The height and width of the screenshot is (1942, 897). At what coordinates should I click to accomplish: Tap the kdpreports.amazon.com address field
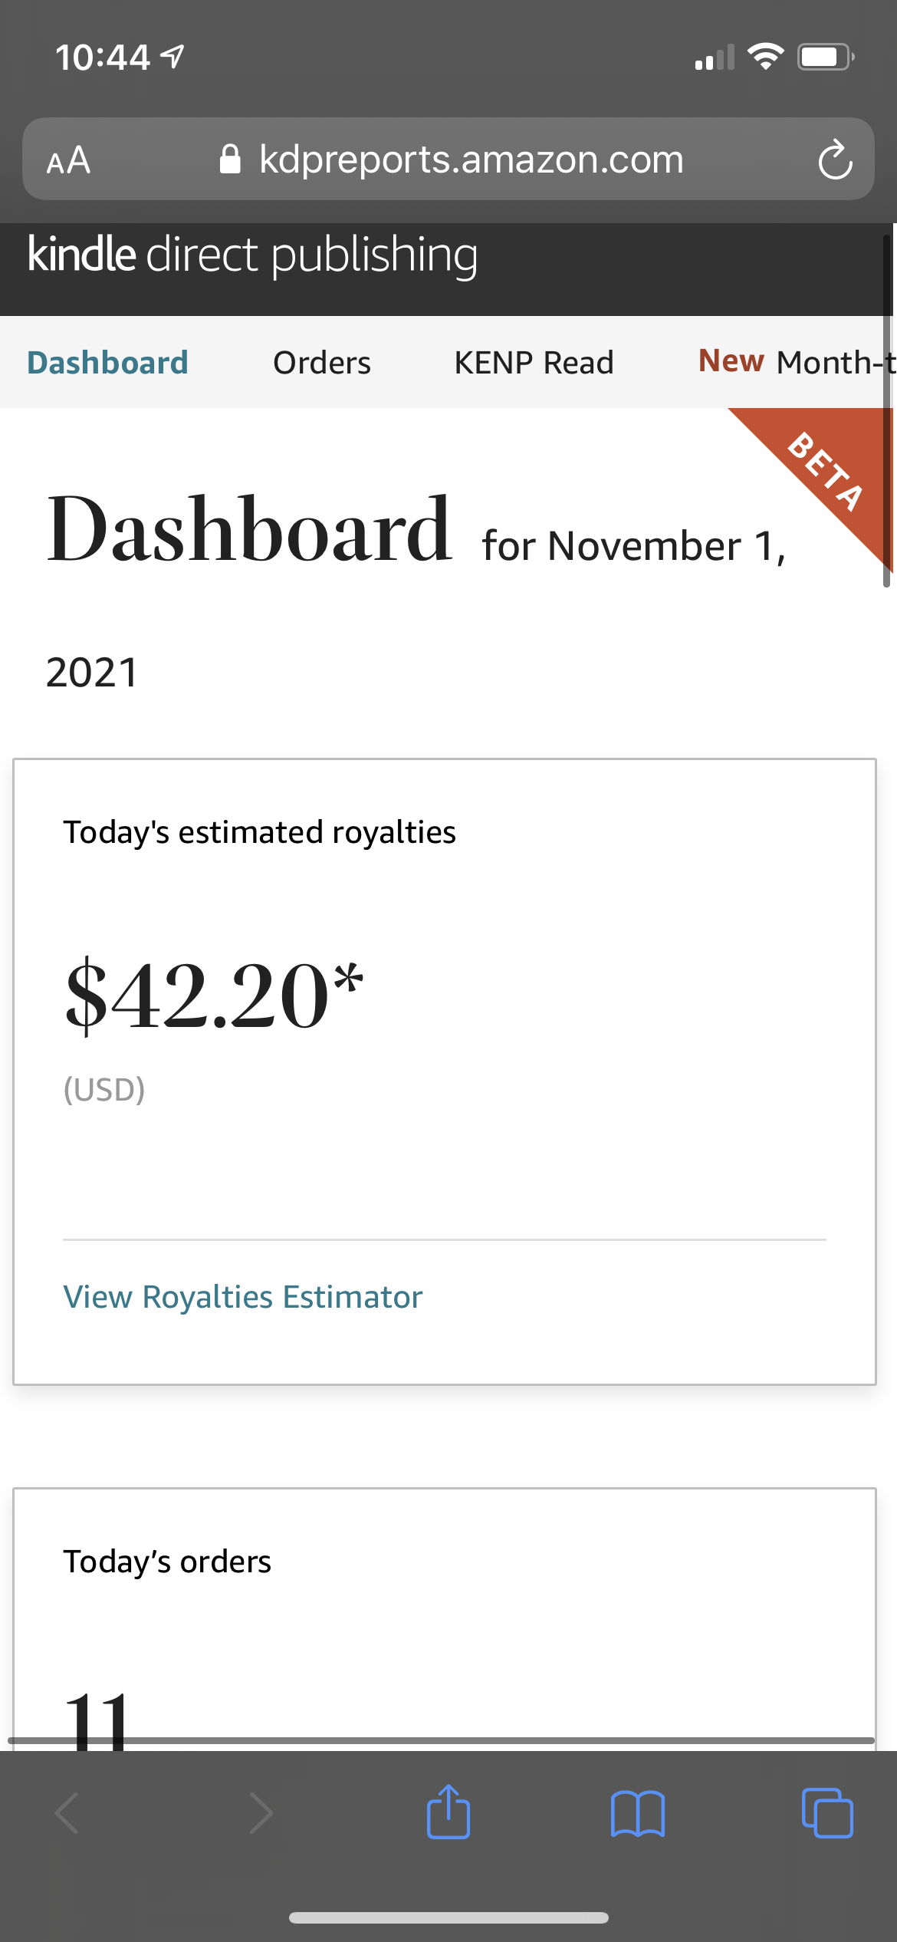[x=471, y=160]
